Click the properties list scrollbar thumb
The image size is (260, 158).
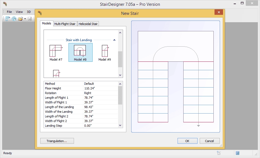coord(120,95)
